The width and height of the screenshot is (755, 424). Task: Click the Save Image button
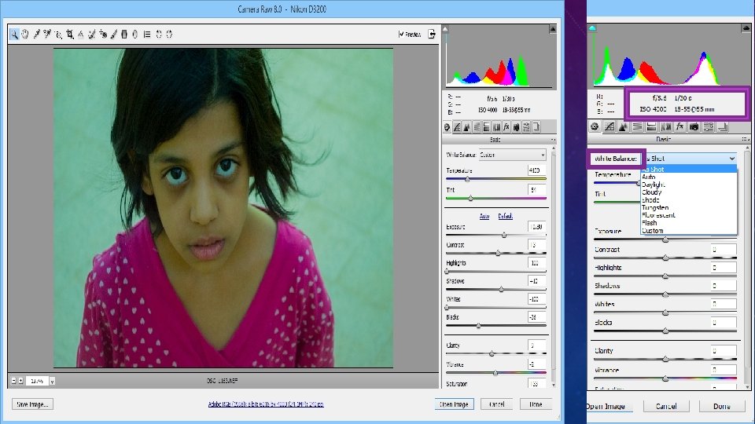31,404
